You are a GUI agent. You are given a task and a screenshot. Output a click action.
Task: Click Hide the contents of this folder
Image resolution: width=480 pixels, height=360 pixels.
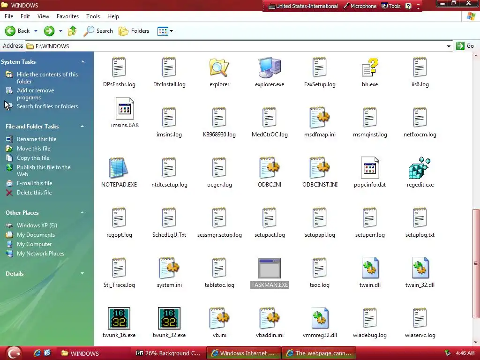tap(47, 78)
